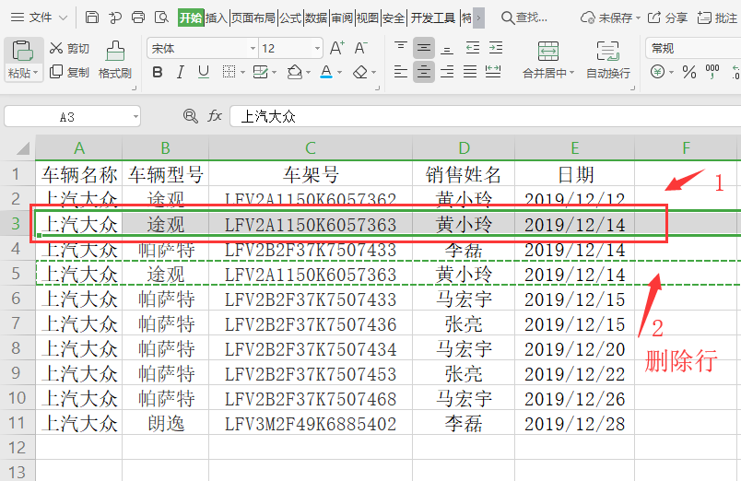Click the 查找 search box
The height and width of the screenshot is (481, 741).
tap(524, 18)
